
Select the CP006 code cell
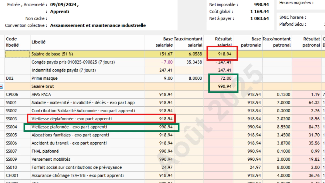12,94
